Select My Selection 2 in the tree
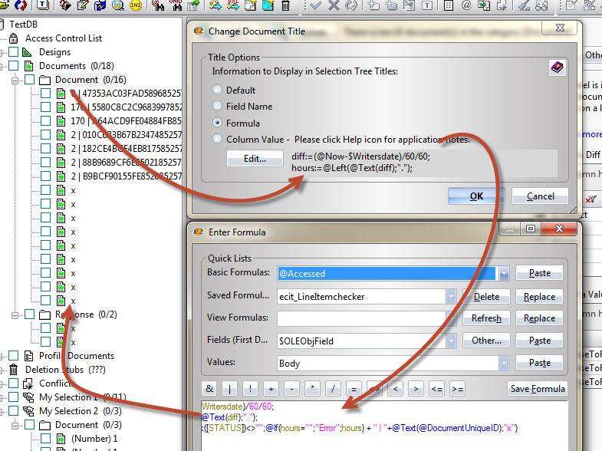This screenshot has width=602, height=451. coord(67,411)
